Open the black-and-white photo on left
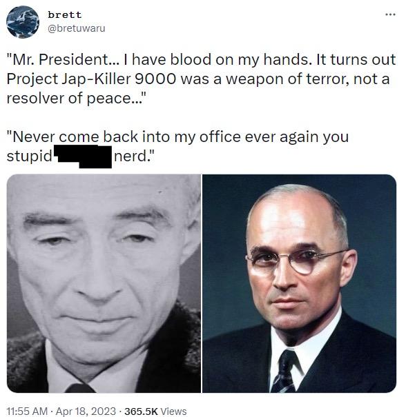The image size is (406, 417). [x=104, y=283]
